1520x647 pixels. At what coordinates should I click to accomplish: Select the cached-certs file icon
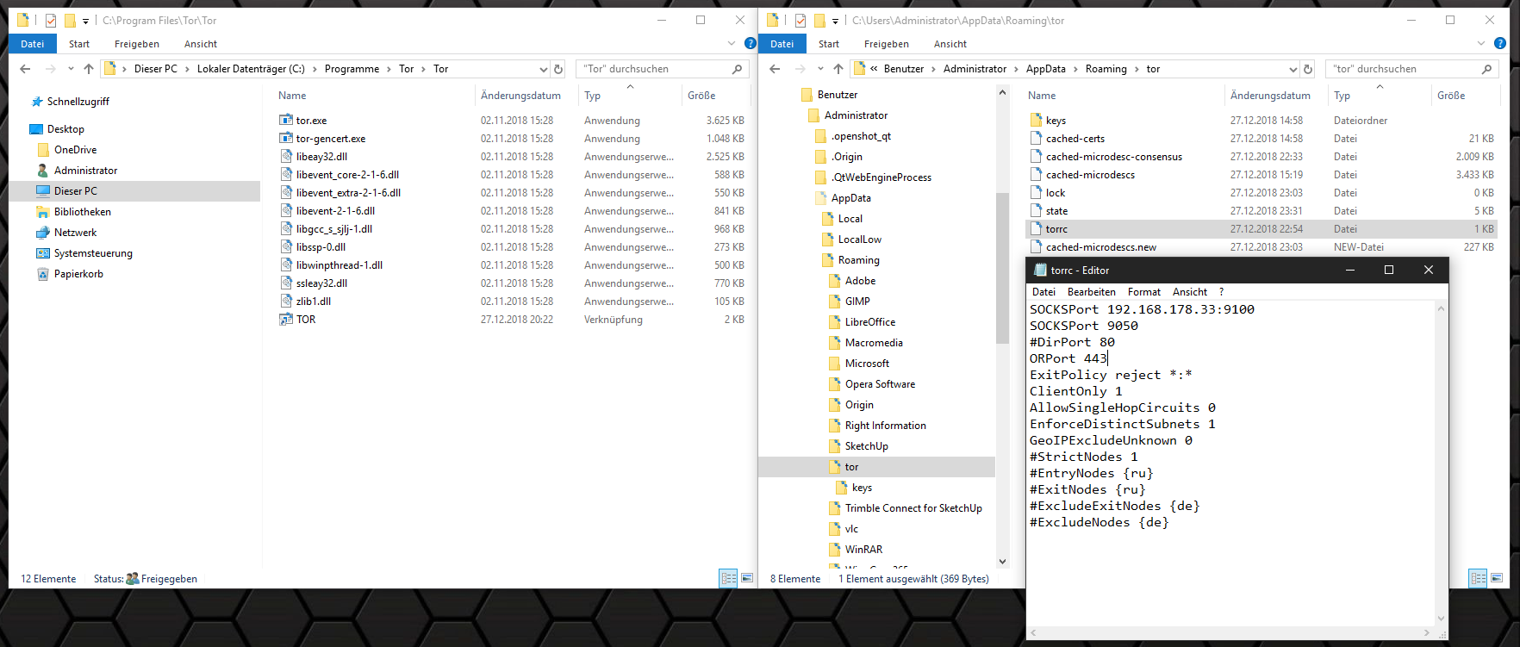(1036, 139)
